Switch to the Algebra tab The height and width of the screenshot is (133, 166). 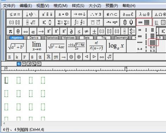coord(17,38)
